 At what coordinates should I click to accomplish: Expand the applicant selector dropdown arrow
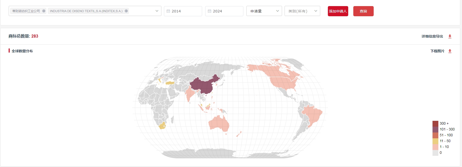157,11
